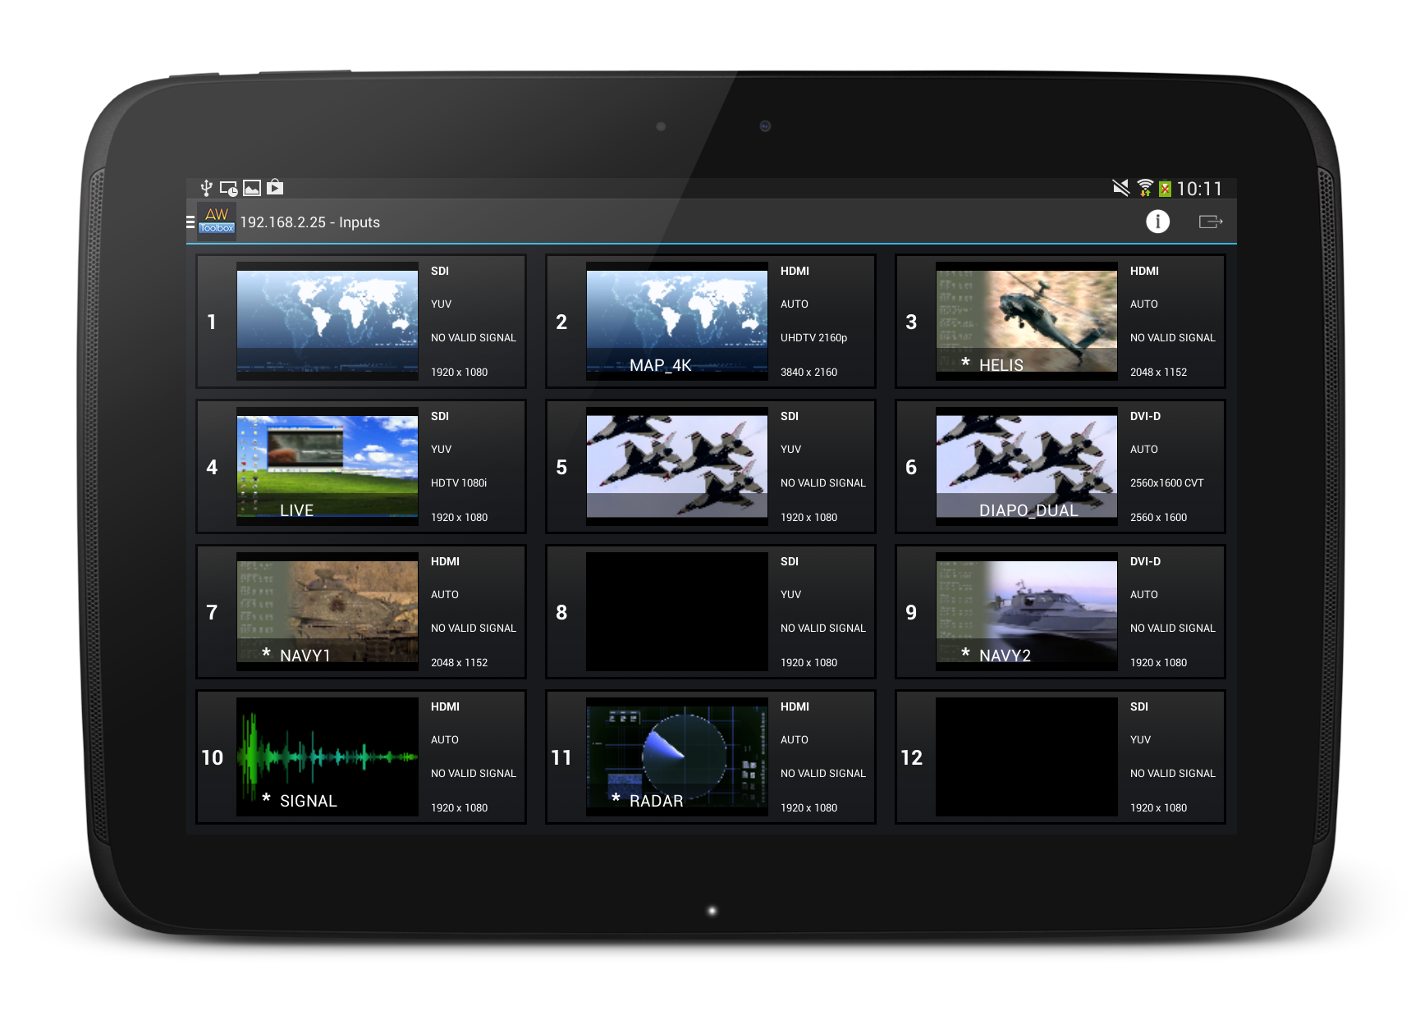Image resolution: width=1420 pixels, height=1024 pixels.
Task: Select input 5 jets thumbnail
Action: (677, 467)
